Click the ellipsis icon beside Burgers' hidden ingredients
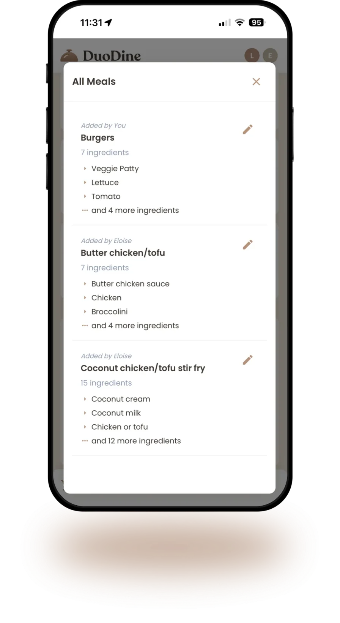The height and width of the screenshot is (623, 340). (x=85, y=210)
